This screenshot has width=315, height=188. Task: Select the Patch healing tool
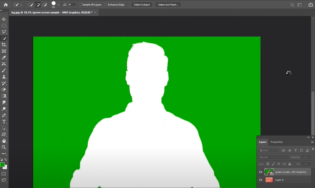pyautogui.click(x=4, y=64)
